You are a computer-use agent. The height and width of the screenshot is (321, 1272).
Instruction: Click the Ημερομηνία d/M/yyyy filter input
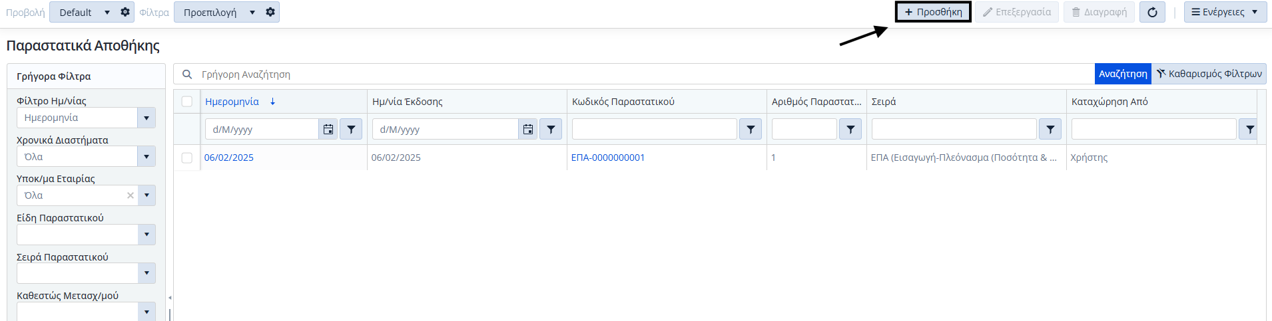[262, 130]
